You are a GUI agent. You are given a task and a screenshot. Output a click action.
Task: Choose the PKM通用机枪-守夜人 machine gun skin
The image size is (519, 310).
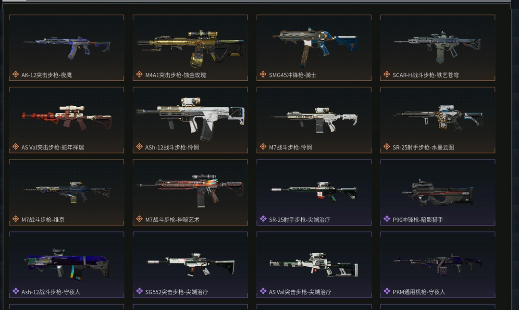point(438,265)
